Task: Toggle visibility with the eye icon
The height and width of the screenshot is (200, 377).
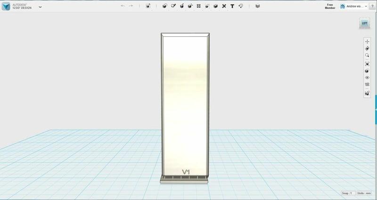Action: pos(367,78)
